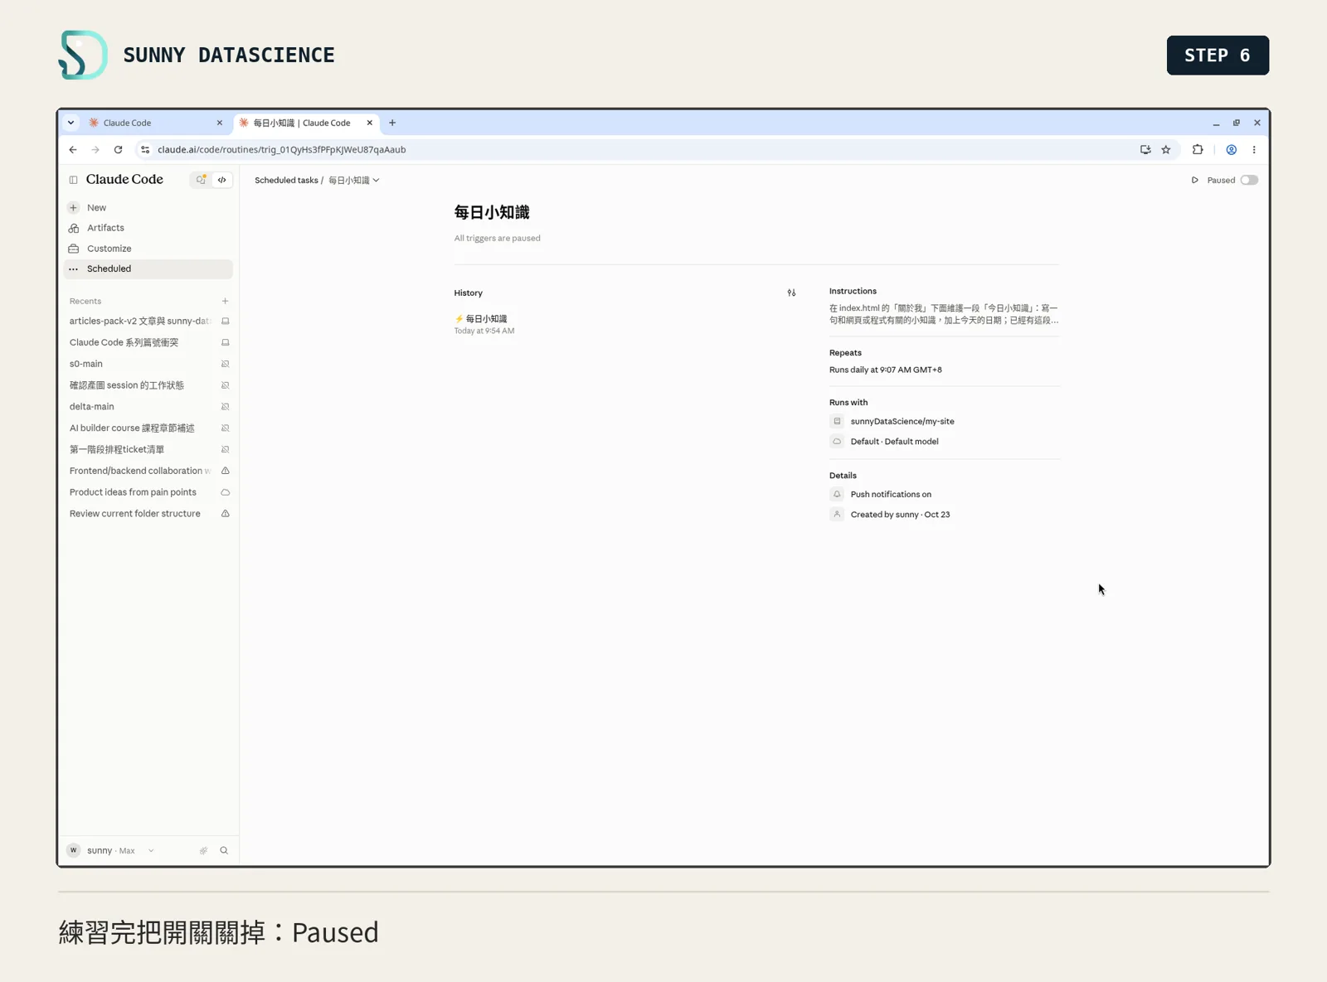Click Runs daily at 9:07 AM GMT+8
Image resolution: width=1327 pixels, height=982 pixels.
[886, 370]
